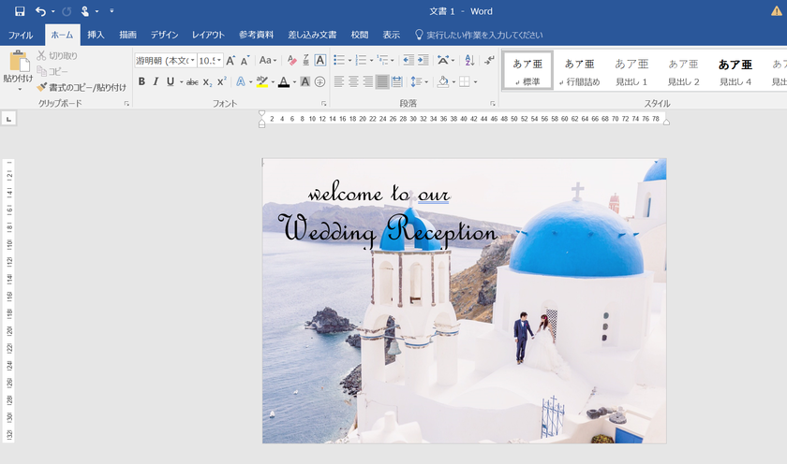Click the clear formatting eraser icon
Screen dimensions: 787x464
[x=291, y=61]
